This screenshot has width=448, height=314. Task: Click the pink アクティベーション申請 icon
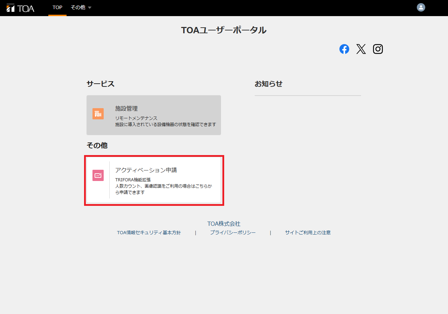(98, 175)
